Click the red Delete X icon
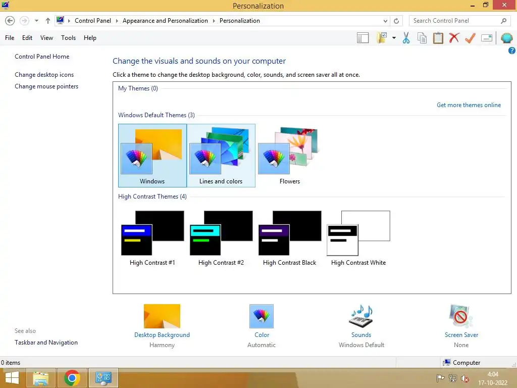The width and height of the screenshot is (517, 388). click(x=454, y=37)
